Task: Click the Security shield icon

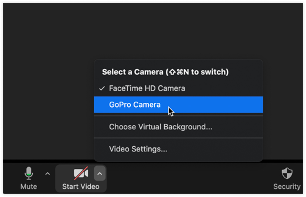Action: point(287,173)
